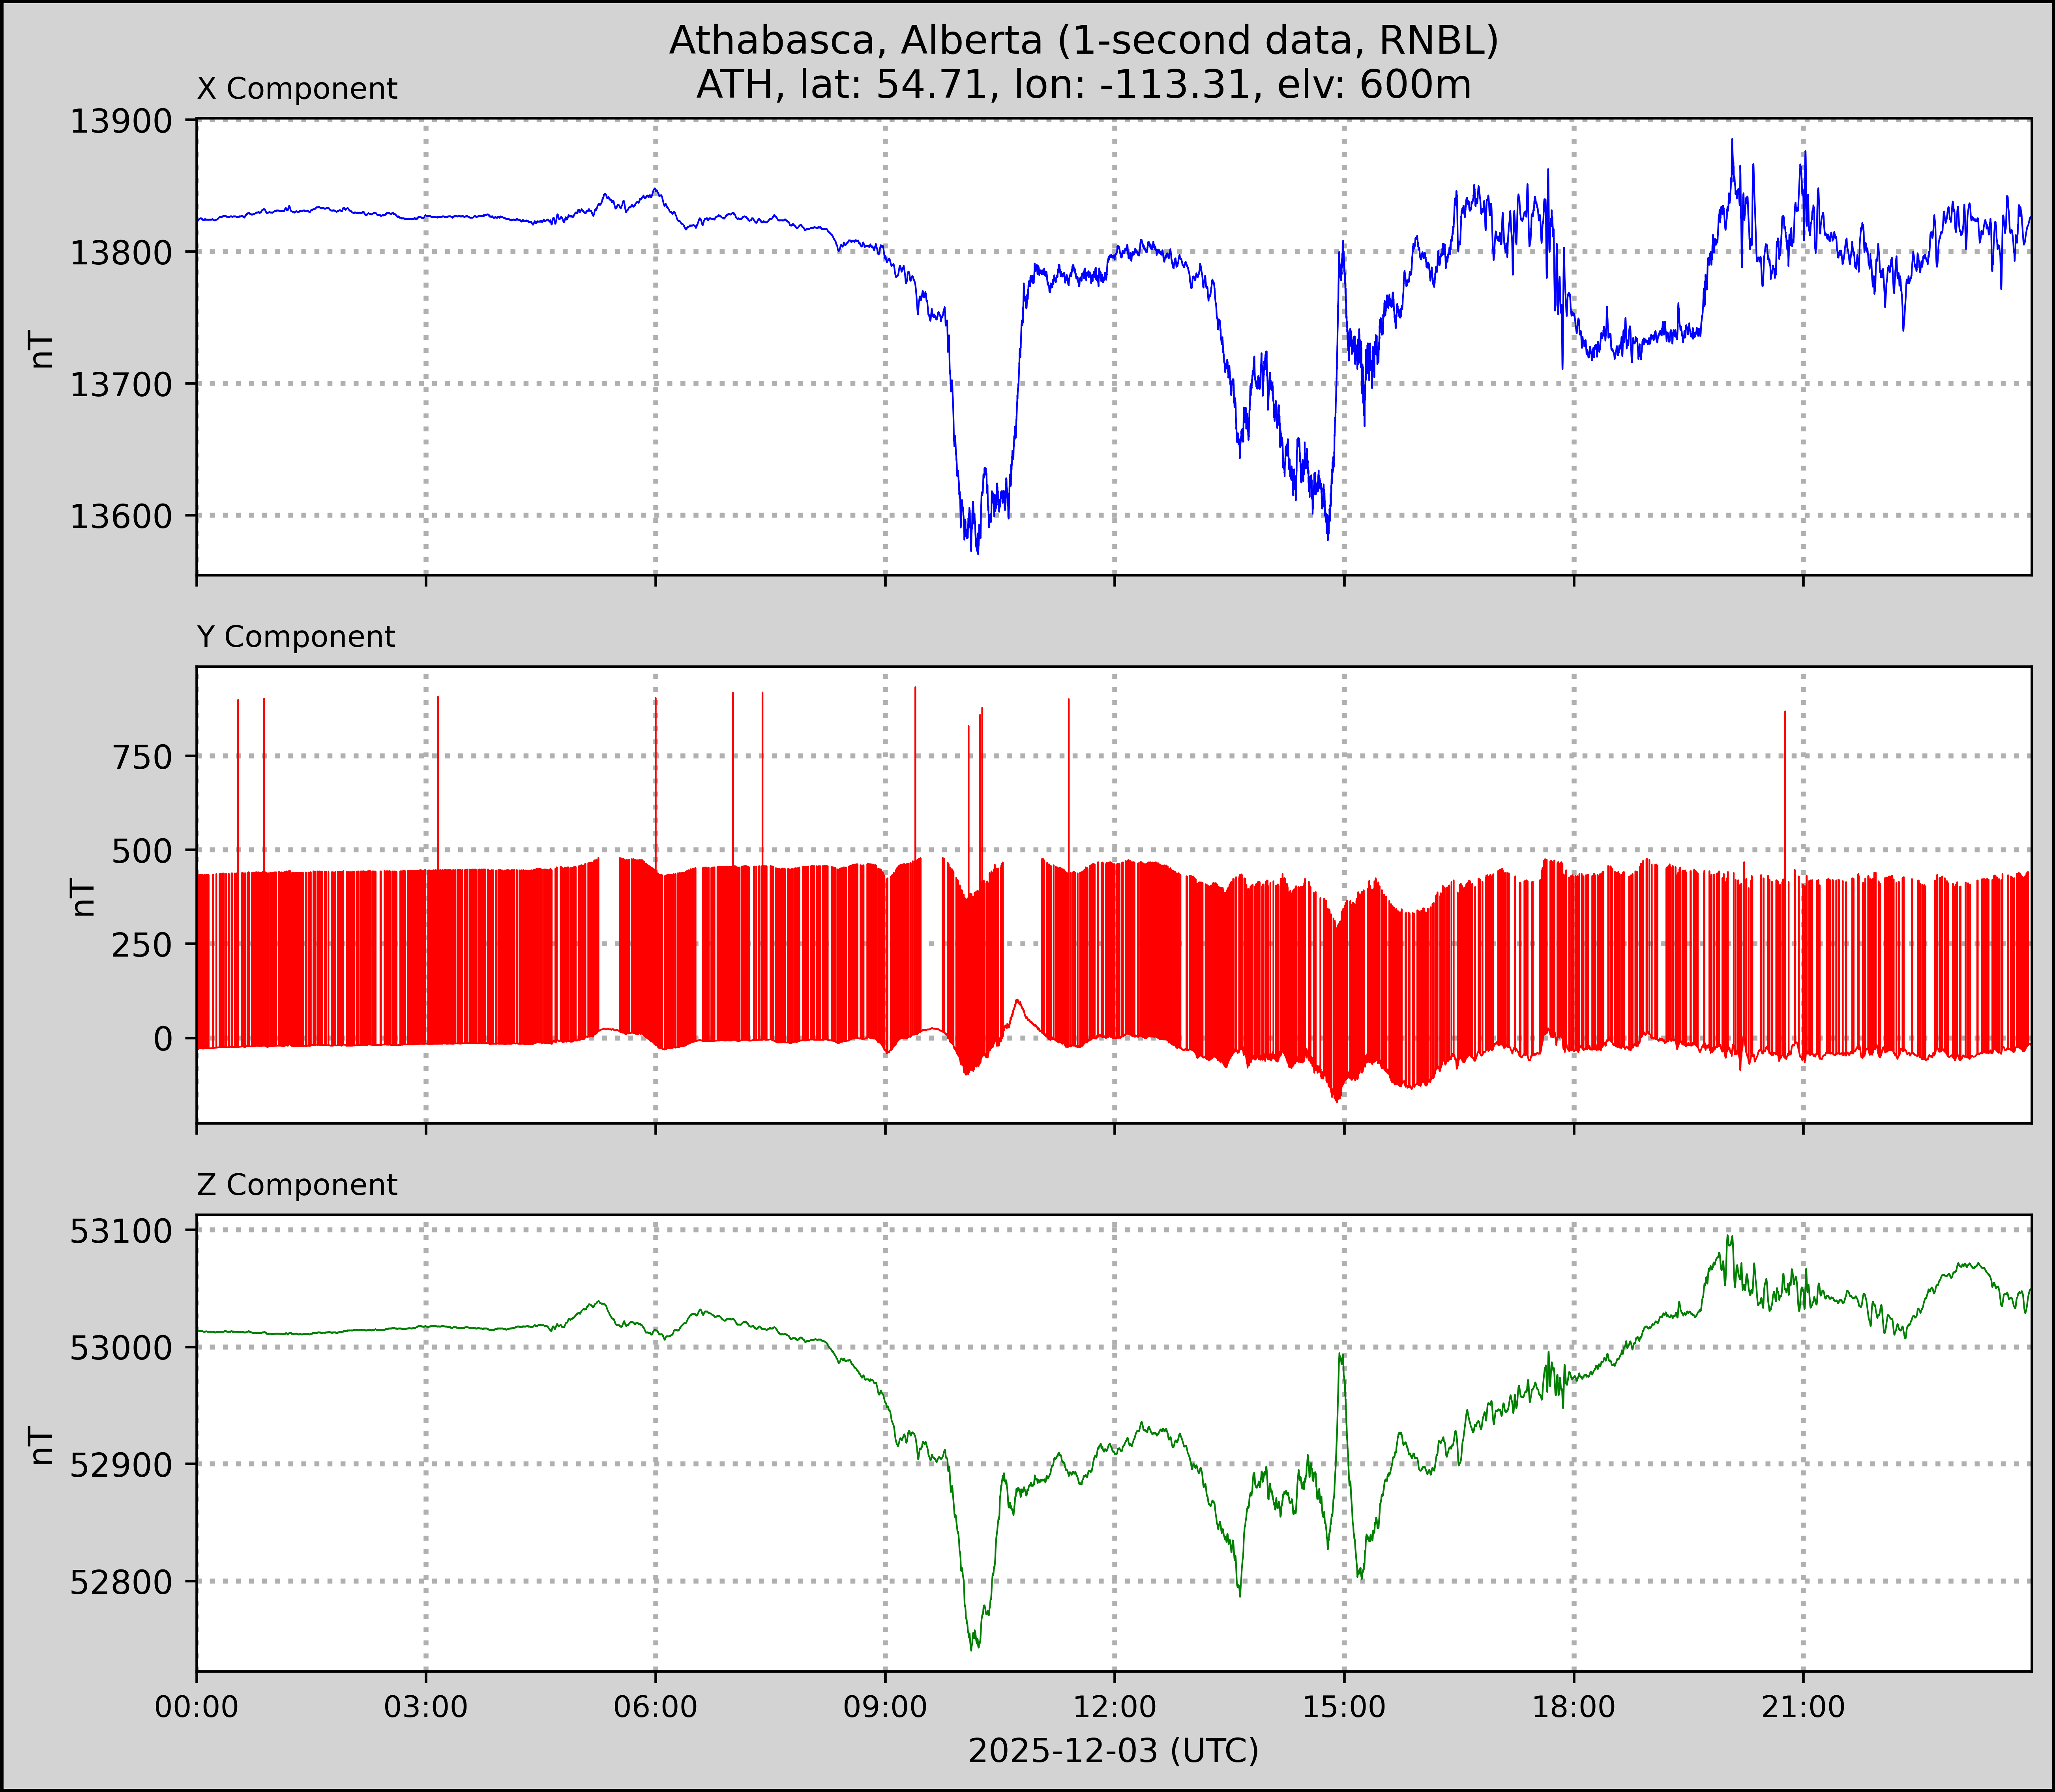
Task: Click the 2025-12-03 (UTC) axis label
Action: click(1113, 1751)
